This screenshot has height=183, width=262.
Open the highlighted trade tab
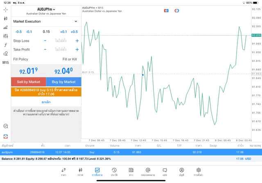[97, 172]
